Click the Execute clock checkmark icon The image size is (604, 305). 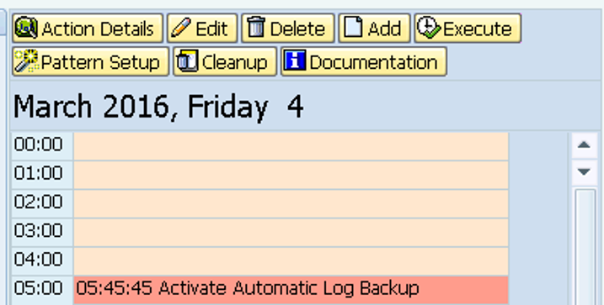click(429, 28)
